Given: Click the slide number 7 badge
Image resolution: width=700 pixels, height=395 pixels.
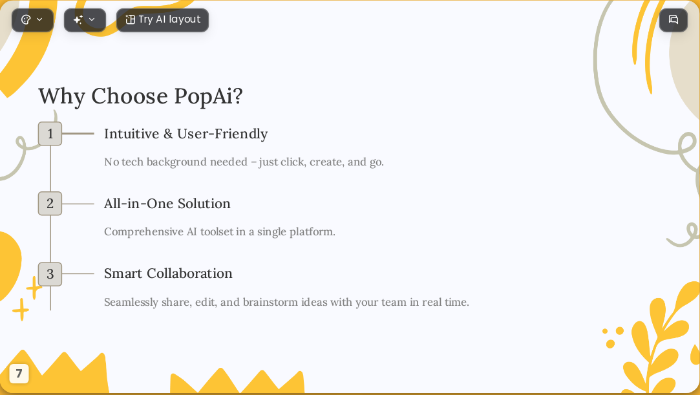Looking at the screenshot, I should pos(19,374).
